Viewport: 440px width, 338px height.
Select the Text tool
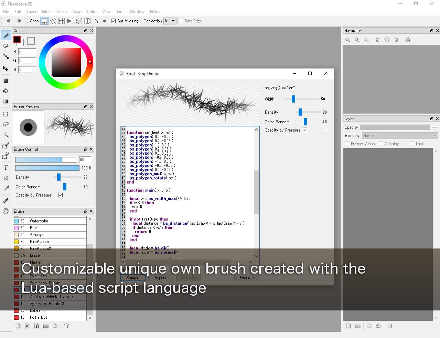click(6, 168)
